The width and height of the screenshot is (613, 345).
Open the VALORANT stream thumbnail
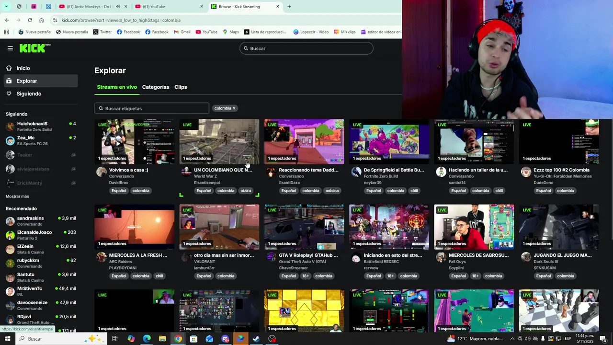pyautogui.click(x=219, y=227)
